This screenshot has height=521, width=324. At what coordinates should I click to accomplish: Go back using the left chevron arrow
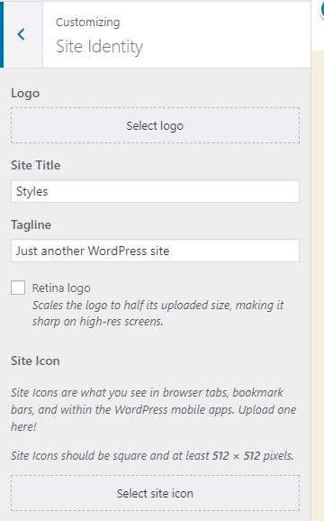pyautogui.click(x=22, y=34)
